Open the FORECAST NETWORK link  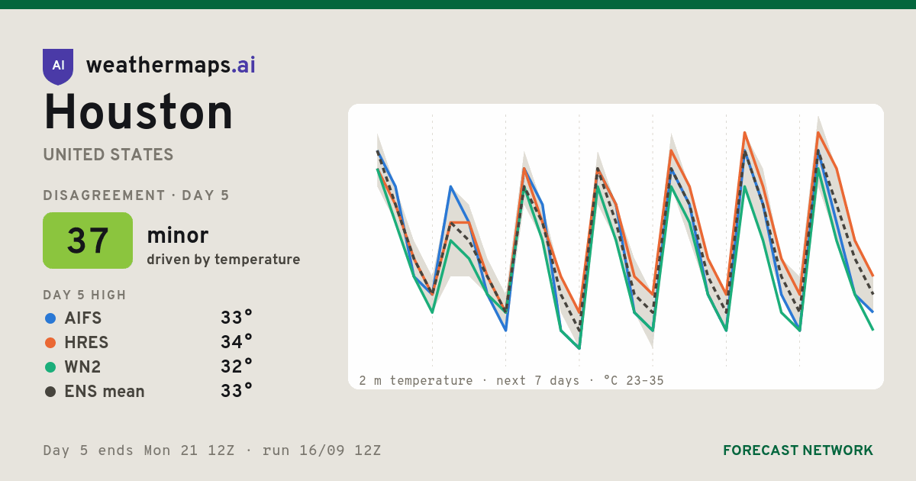(798, 450)
